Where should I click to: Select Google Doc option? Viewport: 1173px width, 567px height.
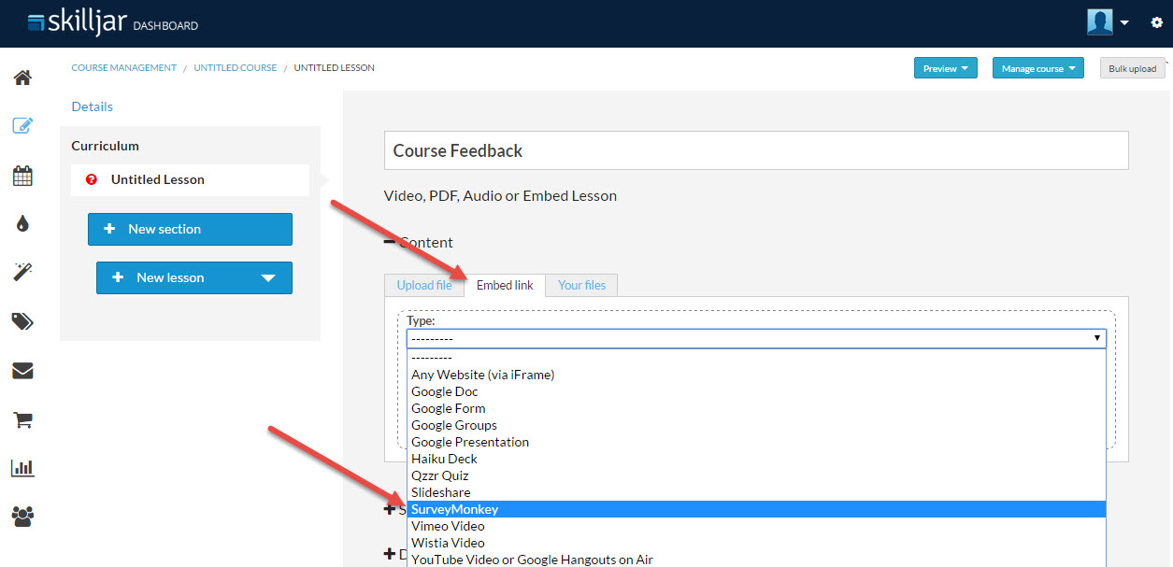pyautogui.click(x=756, y=391)
